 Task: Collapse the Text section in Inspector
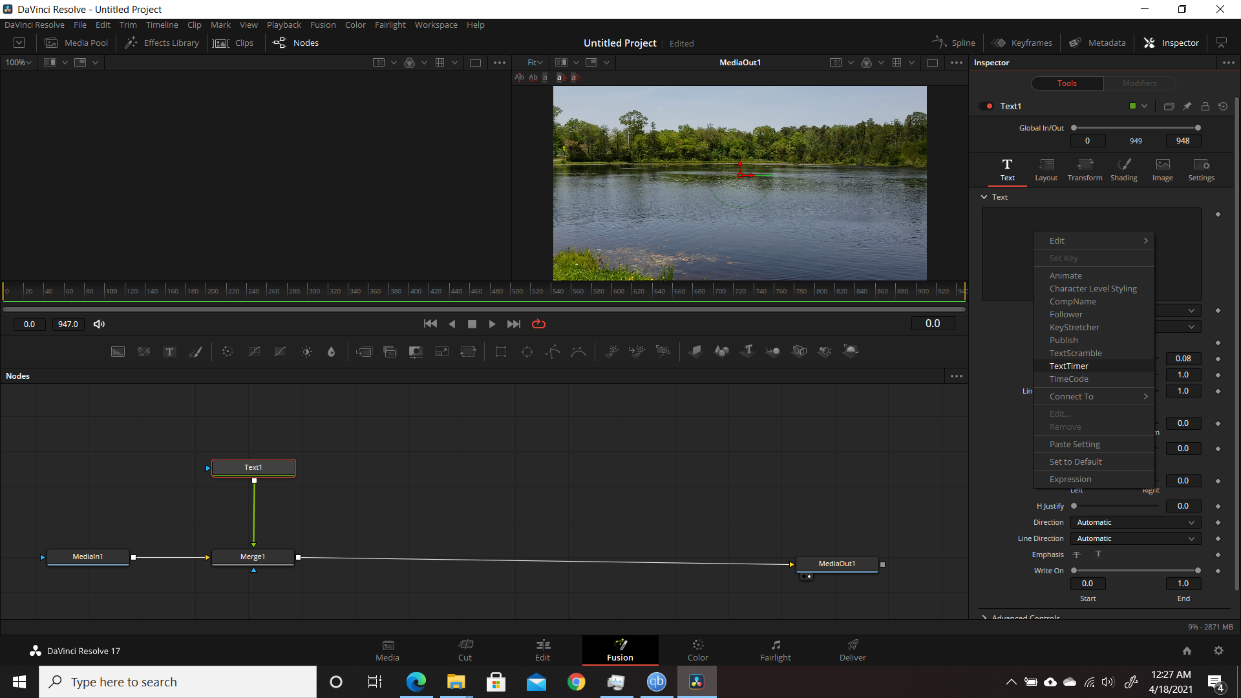tap(984, 197)
